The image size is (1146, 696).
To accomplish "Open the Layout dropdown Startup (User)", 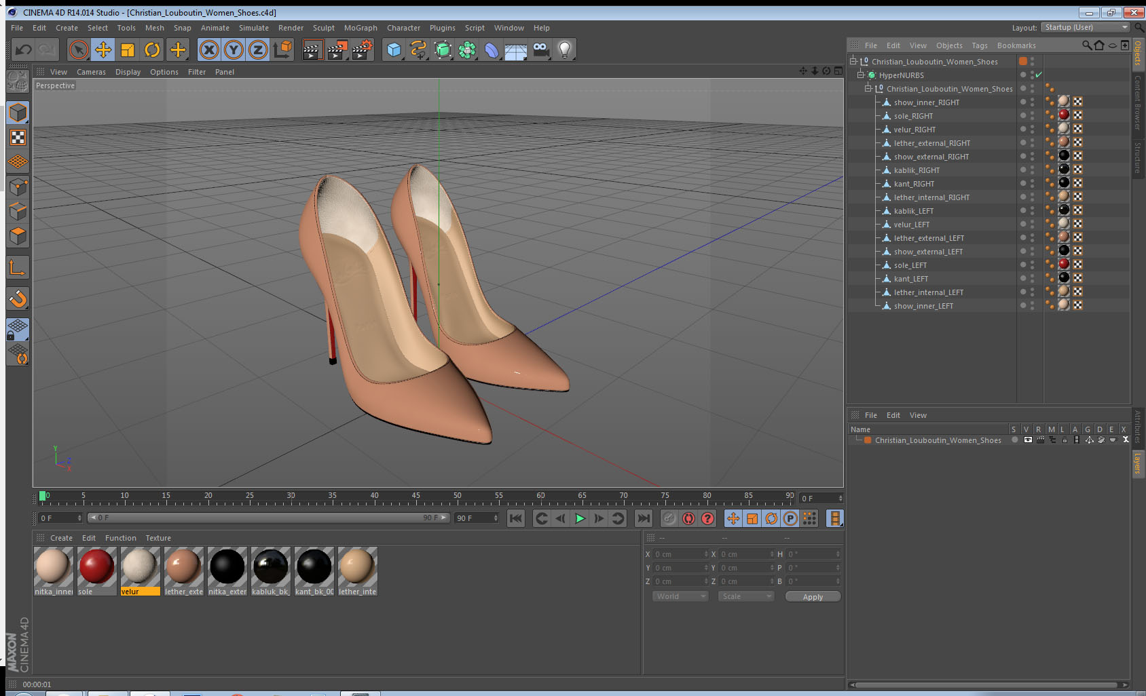I will point(1086,27).
